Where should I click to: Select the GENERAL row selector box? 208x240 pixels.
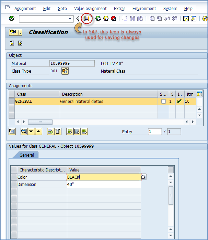tap(12, 101)
